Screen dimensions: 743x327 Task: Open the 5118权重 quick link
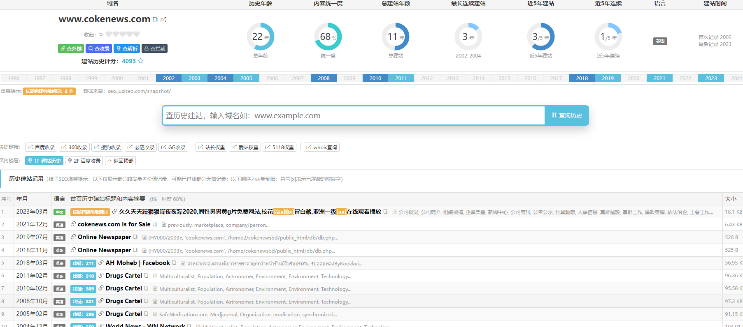click(x=279, y=147)
